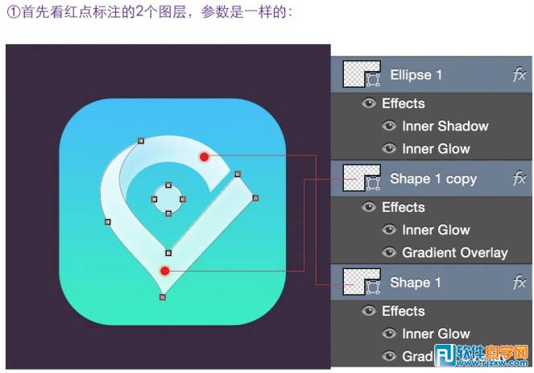Image resolution: width=534 pixels, height=373 pixels.
Task: Toggle Inner Glow eye under Shape 1
Action: (389, 334)
